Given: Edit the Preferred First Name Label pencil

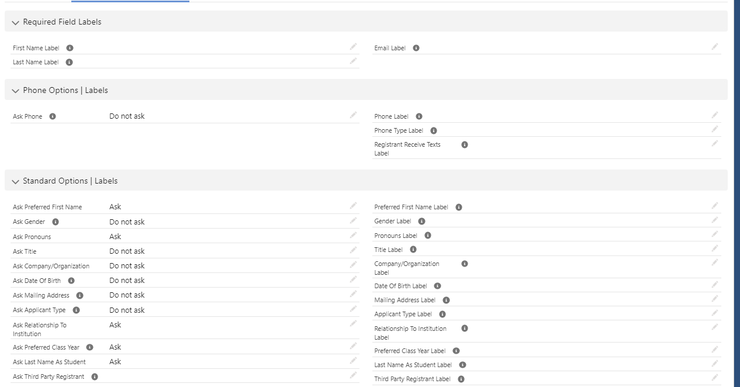Looking at the screenshot, I should (714, 205).
